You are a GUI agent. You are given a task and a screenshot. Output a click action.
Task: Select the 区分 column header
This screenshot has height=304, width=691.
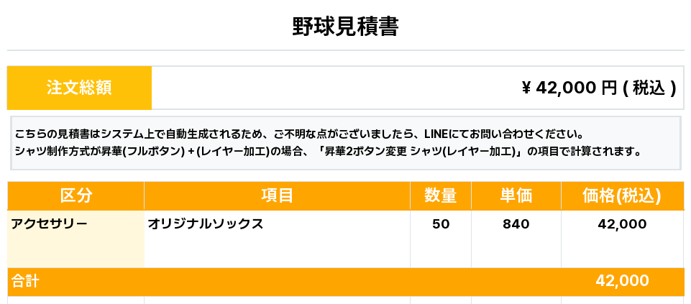[x=75, y=195]
